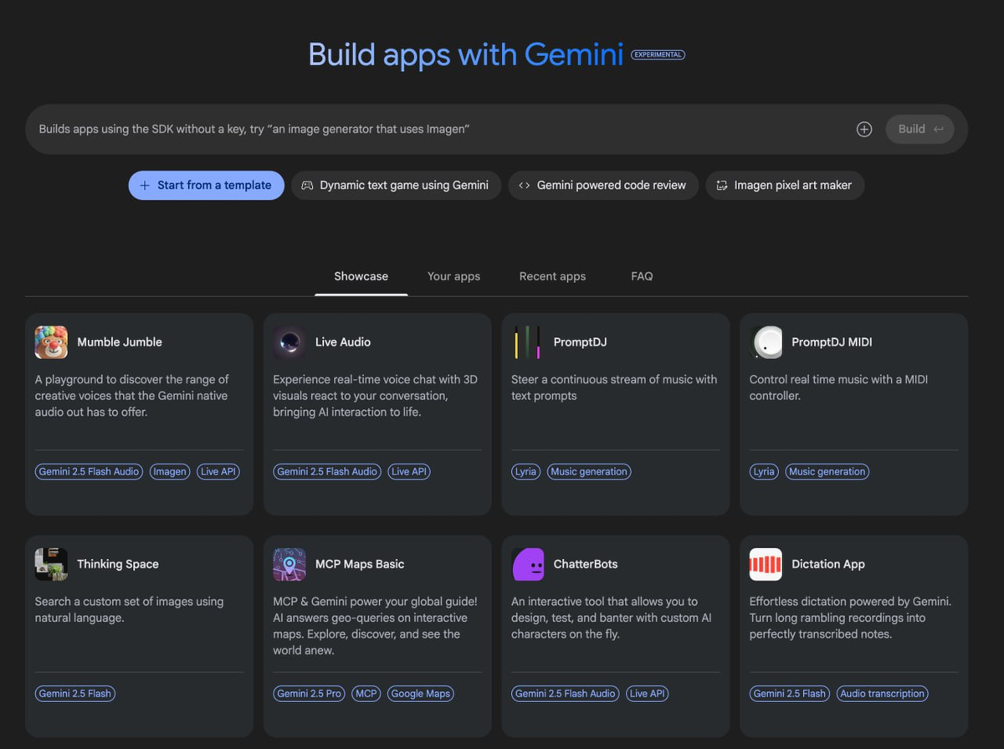Click Thinking Space description about searching images
The width and height of the screenshot is (1004, 749).
[x=130, y=609]
